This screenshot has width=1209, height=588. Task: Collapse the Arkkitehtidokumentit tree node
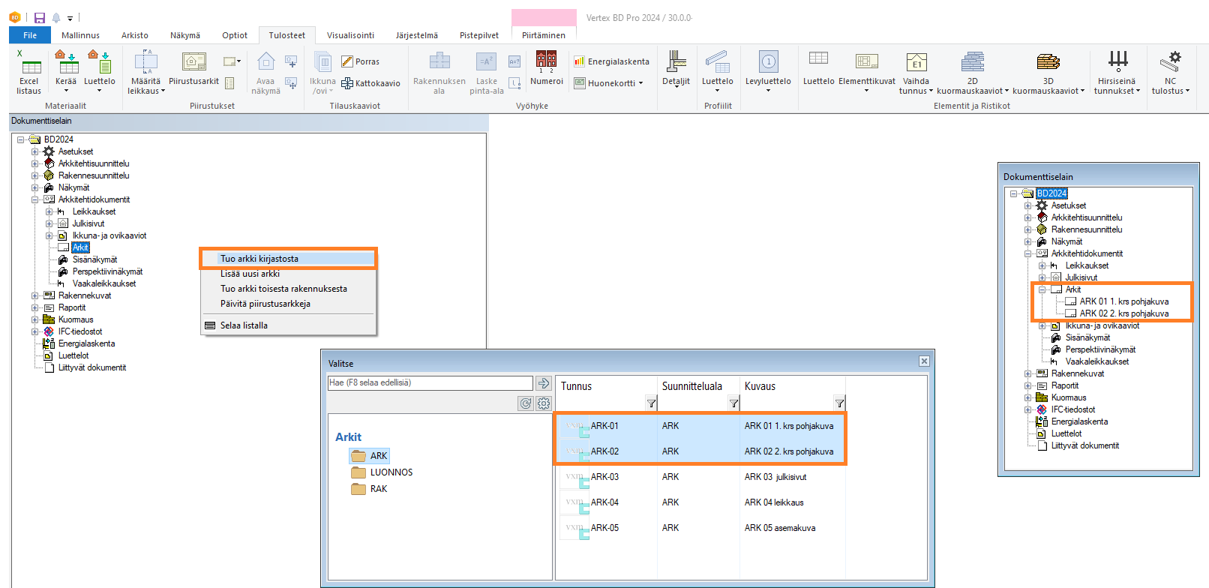click(34, 199)
